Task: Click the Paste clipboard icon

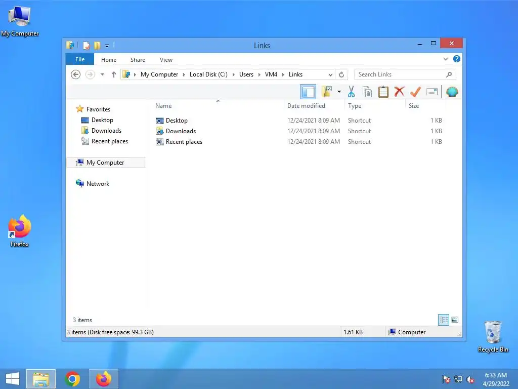Action: tap(383, 92)
